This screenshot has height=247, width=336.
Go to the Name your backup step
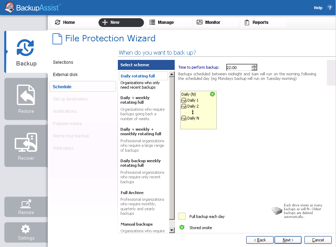coord(71,136)
